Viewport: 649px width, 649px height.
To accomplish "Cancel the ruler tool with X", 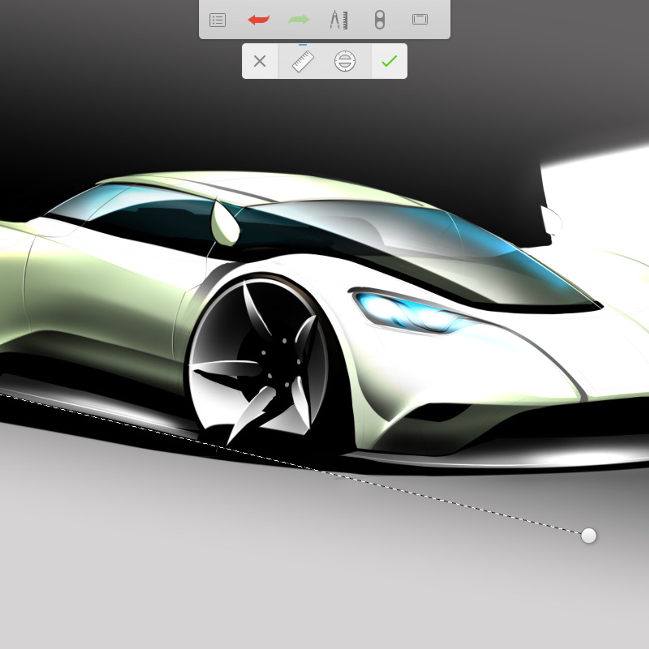I will tap(260, 61).
